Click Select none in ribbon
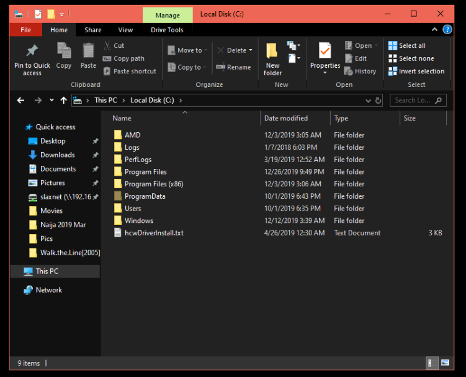The height and width of the screenshot is (377, 466). [x=411, y=58]
